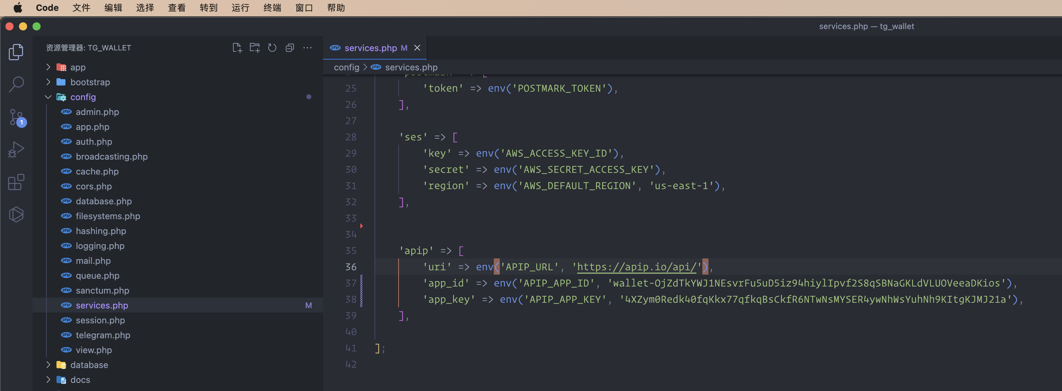Open explorer more actions ellipsis menu
1062x391 pixels.
pyautogui.click(x=307, y=48)
